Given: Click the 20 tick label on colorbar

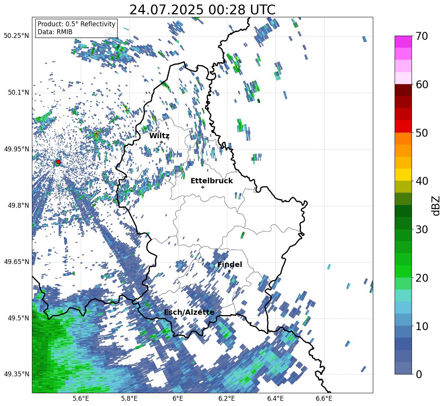Looking at the screenshot, I should tap(422, 278).
